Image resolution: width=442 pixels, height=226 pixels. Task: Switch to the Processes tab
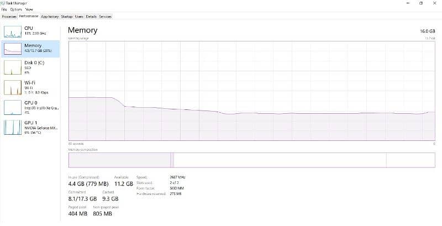[9, 17]
